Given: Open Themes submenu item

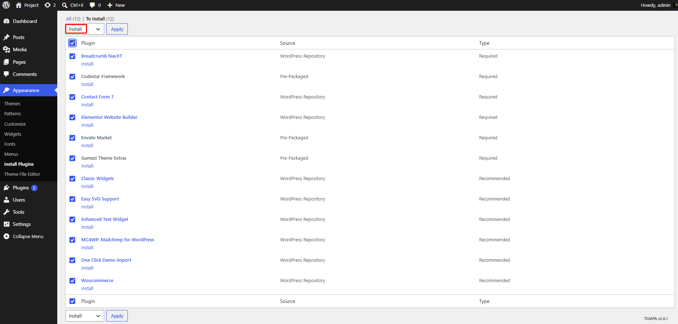Looking at the screenshot, I should pos(12,103).
